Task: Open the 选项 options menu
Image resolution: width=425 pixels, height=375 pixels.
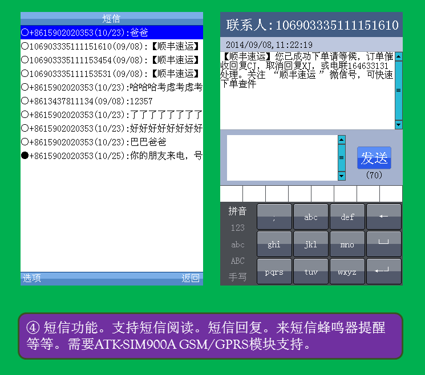Action: [32, 278]
